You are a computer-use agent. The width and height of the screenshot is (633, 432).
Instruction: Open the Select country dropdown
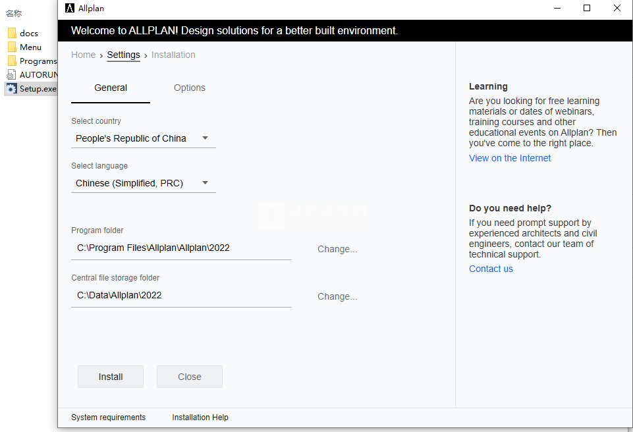click(x=144, y=138)
